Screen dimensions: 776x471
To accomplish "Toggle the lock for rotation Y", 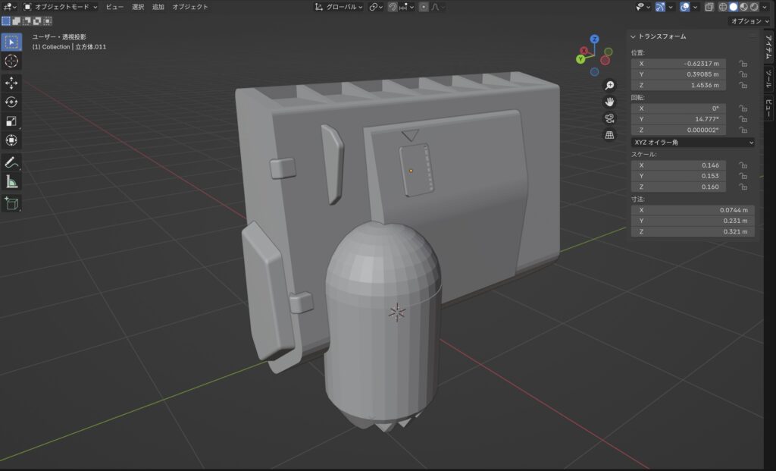I will coord(743,119).
